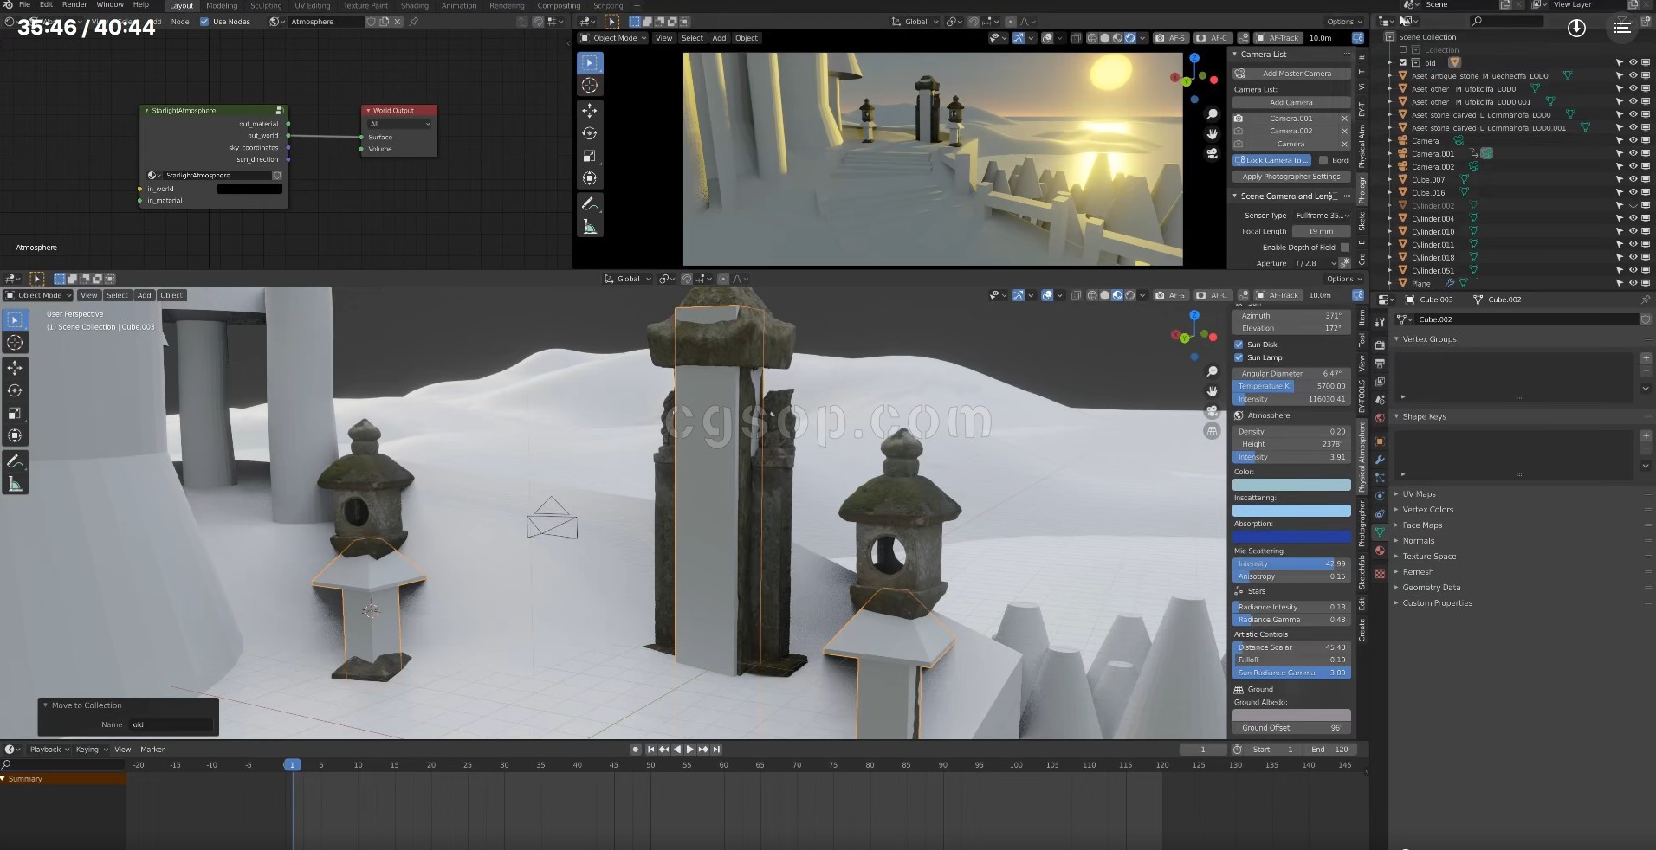
Task: Click the Annotate tool in upper viewport
Action: (590, 204)
